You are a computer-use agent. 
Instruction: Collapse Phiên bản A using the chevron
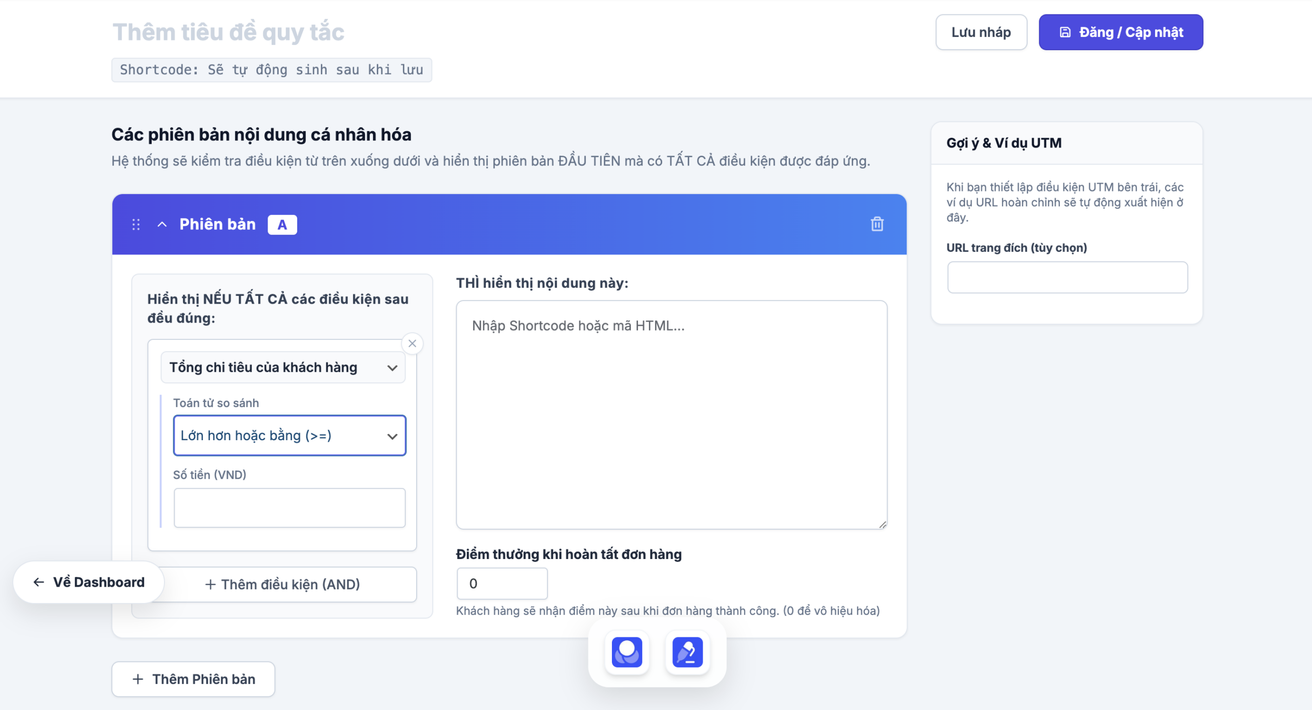[162, 224]
